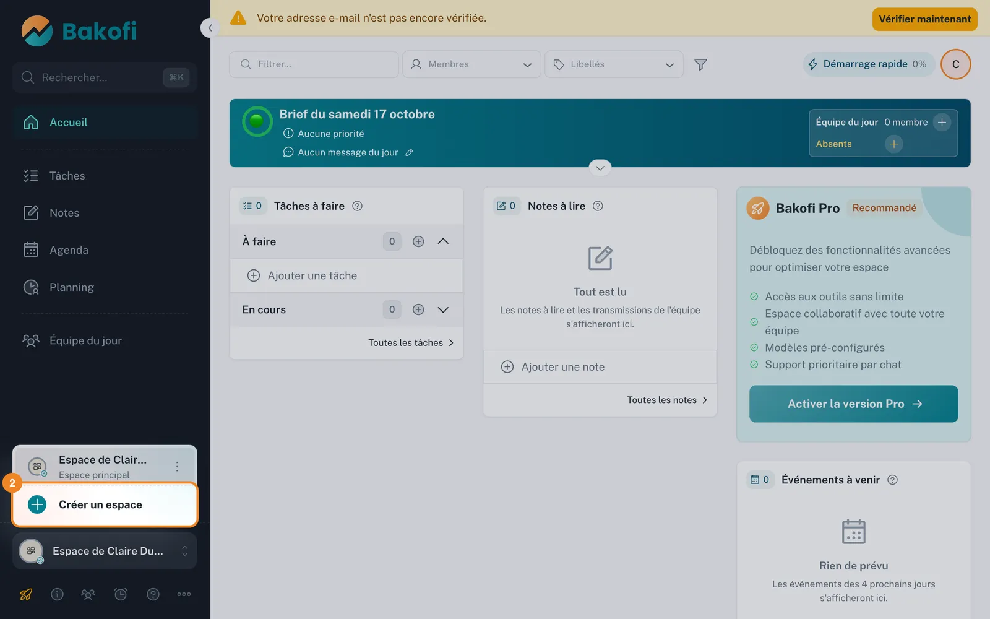990x619 pixels.
Task: Click the rocket icon in bottom bar
Action: [x=26, y=594]
